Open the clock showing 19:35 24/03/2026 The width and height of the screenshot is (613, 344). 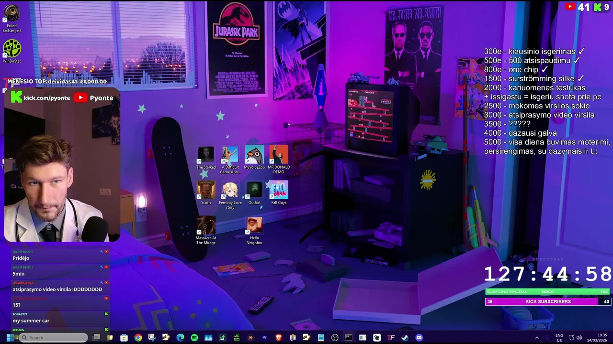[x=597, y=338]
